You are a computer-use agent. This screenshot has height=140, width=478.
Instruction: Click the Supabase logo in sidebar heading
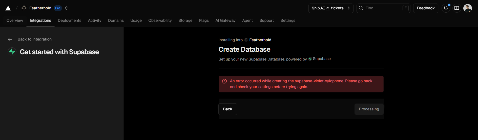[x=12, y=52]
